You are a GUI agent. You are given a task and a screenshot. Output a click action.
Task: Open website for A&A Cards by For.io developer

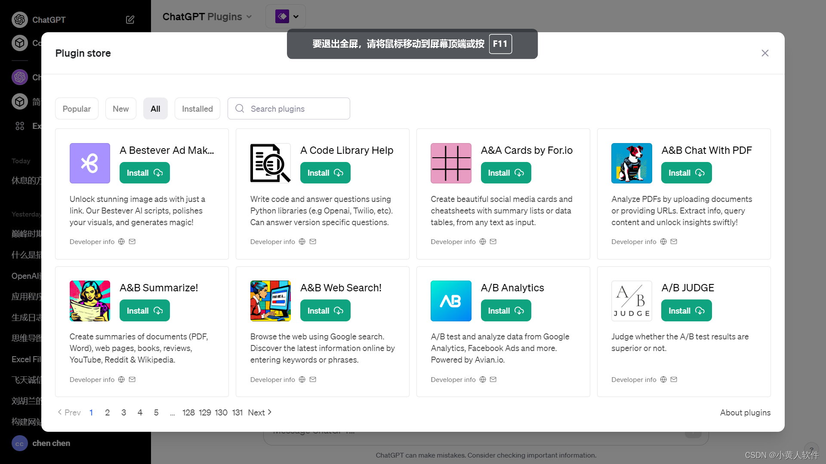tap(483, 241)
